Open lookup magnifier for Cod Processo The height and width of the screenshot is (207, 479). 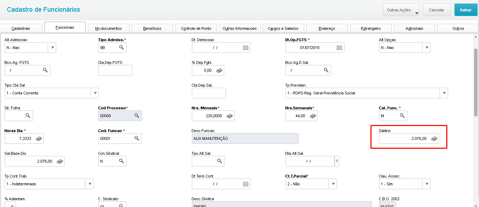137,115
